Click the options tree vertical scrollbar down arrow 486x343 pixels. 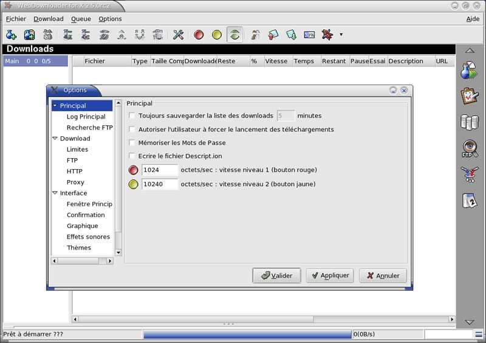pos(118,252)
